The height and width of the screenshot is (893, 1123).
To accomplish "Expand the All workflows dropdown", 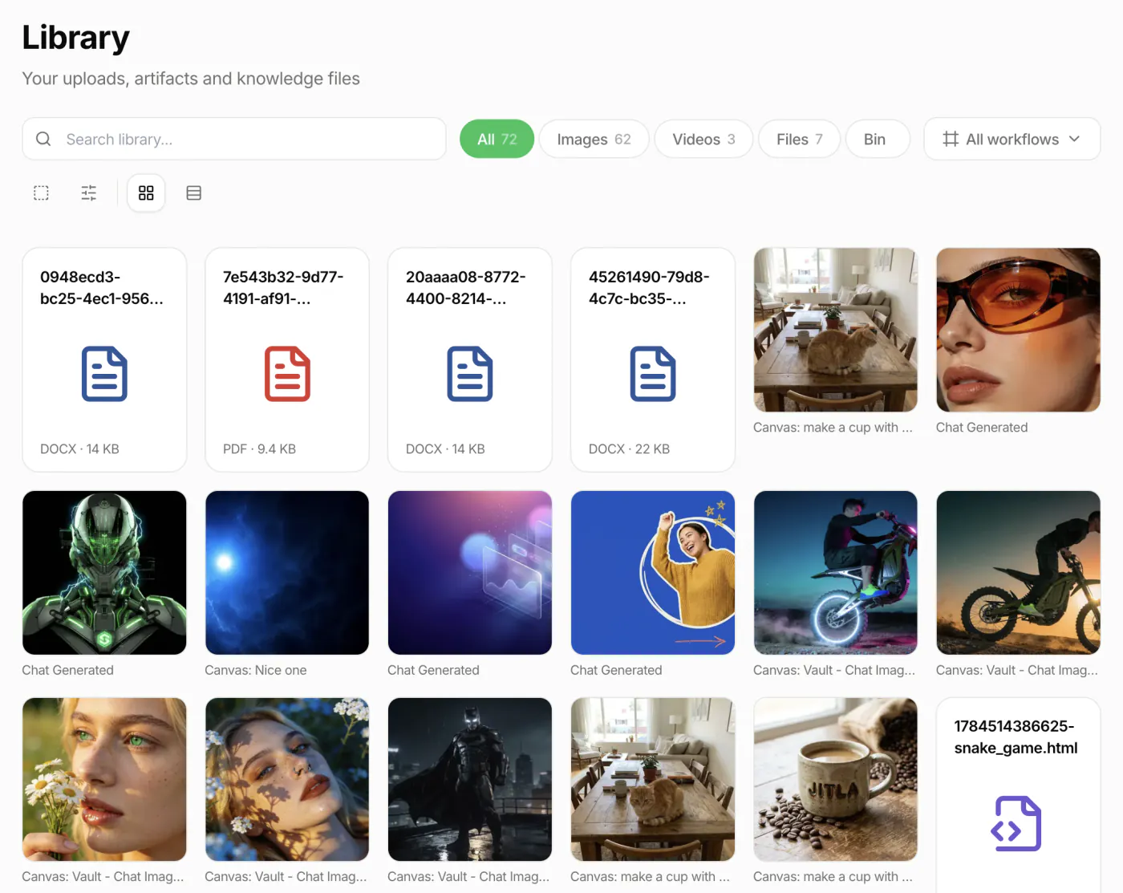I will (x=1012, y=139).
